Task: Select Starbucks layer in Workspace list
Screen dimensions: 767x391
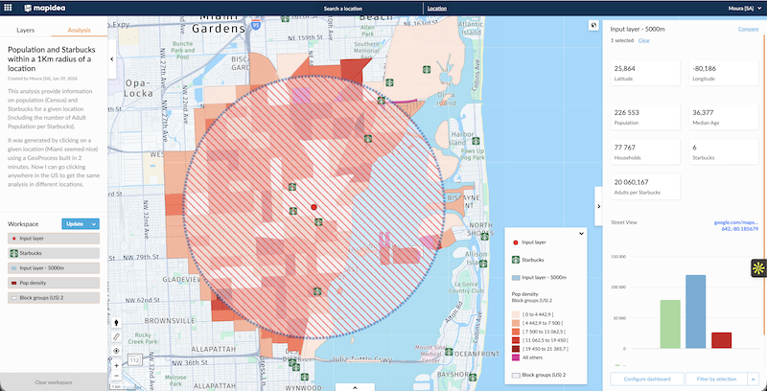Action: click(54, 253)
